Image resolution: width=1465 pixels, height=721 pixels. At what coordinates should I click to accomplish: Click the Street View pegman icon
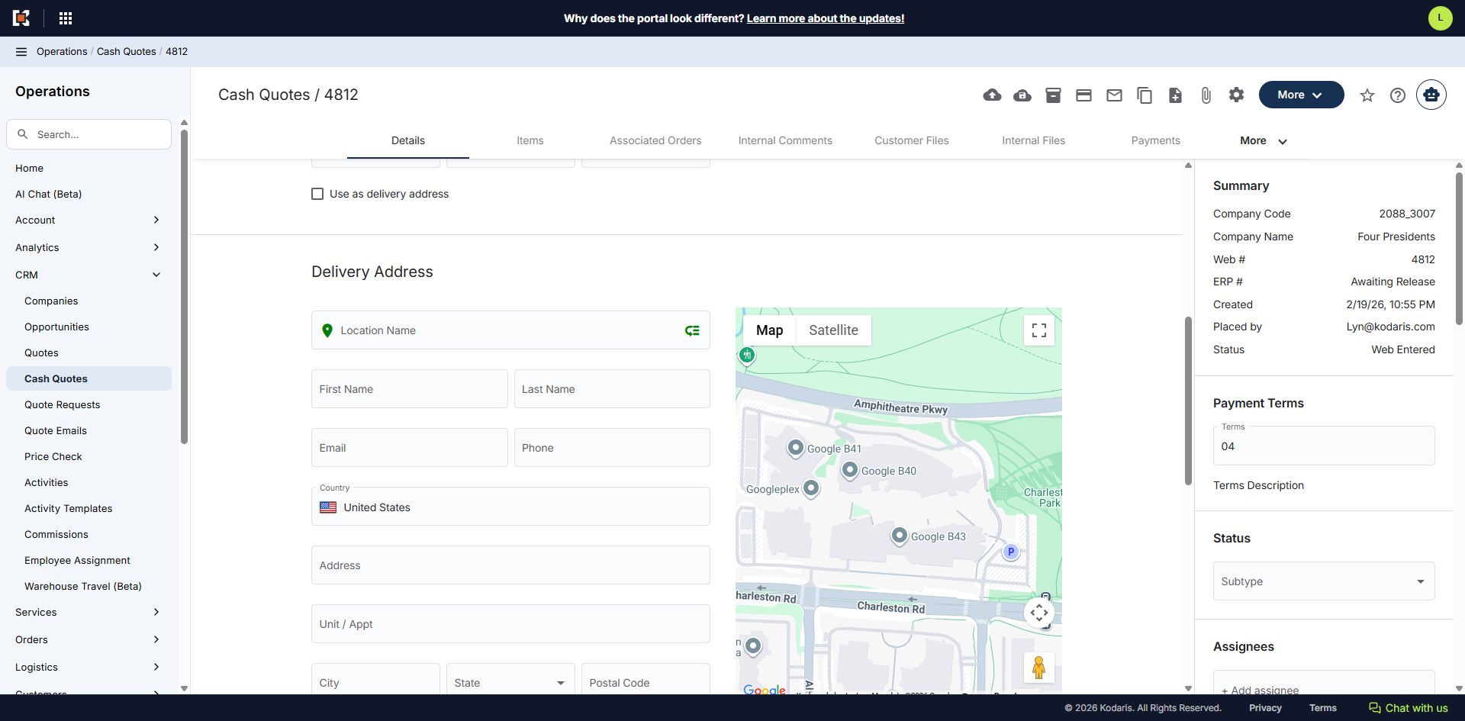1038,668
